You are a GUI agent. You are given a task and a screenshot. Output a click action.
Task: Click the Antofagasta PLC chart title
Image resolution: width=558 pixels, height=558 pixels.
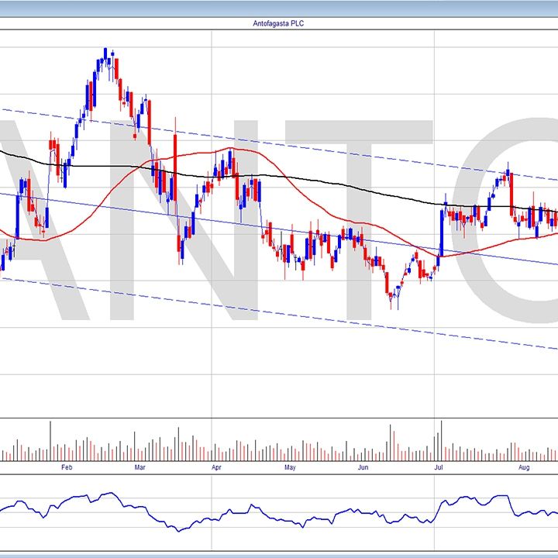coord(278,23)
